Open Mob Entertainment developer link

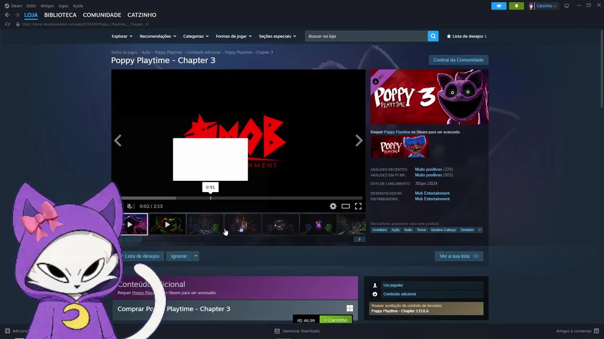pyautogui.click(x=432, y=193)
